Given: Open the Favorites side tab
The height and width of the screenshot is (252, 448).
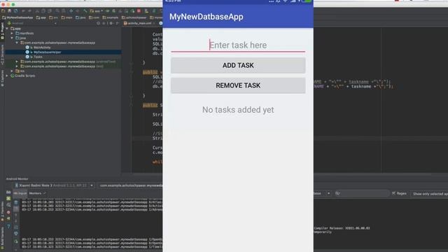Looking at the screenshot, I should pyautogui.click(x=2, y=211).
